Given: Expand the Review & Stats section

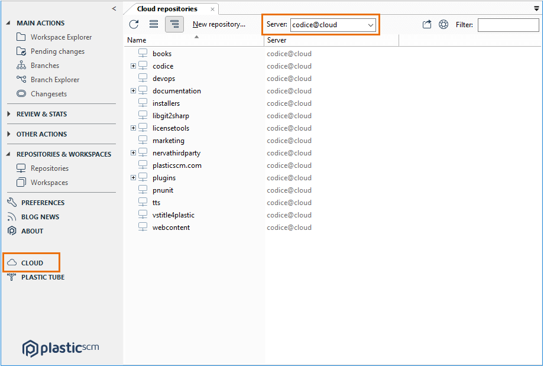Looking at the screenshot, I should [9, 114].
